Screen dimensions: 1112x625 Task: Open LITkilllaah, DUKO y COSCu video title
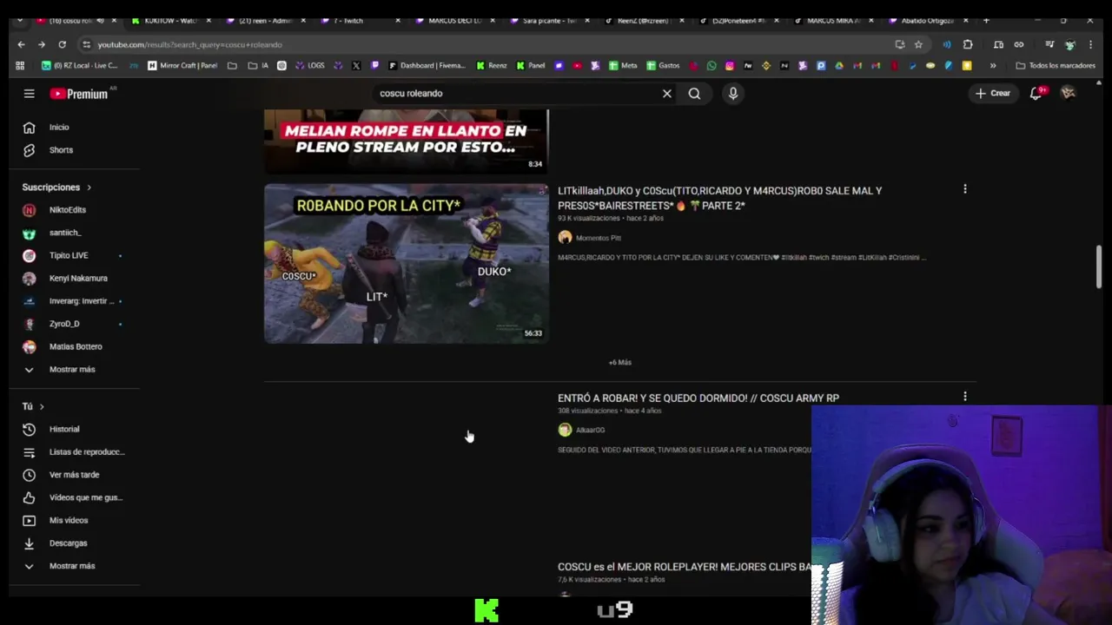[719, 198]
